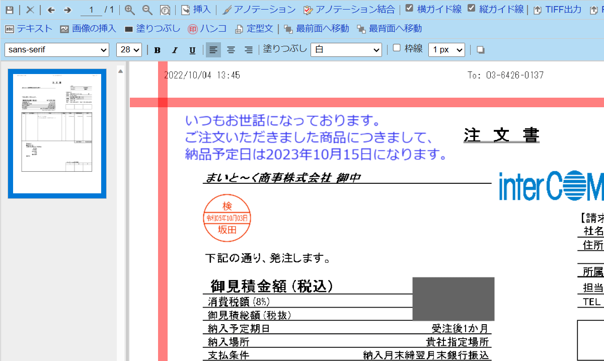Toggle 横ガイド線 checkbox
Screen dimensions: 604x361
[x=409, y=8]
